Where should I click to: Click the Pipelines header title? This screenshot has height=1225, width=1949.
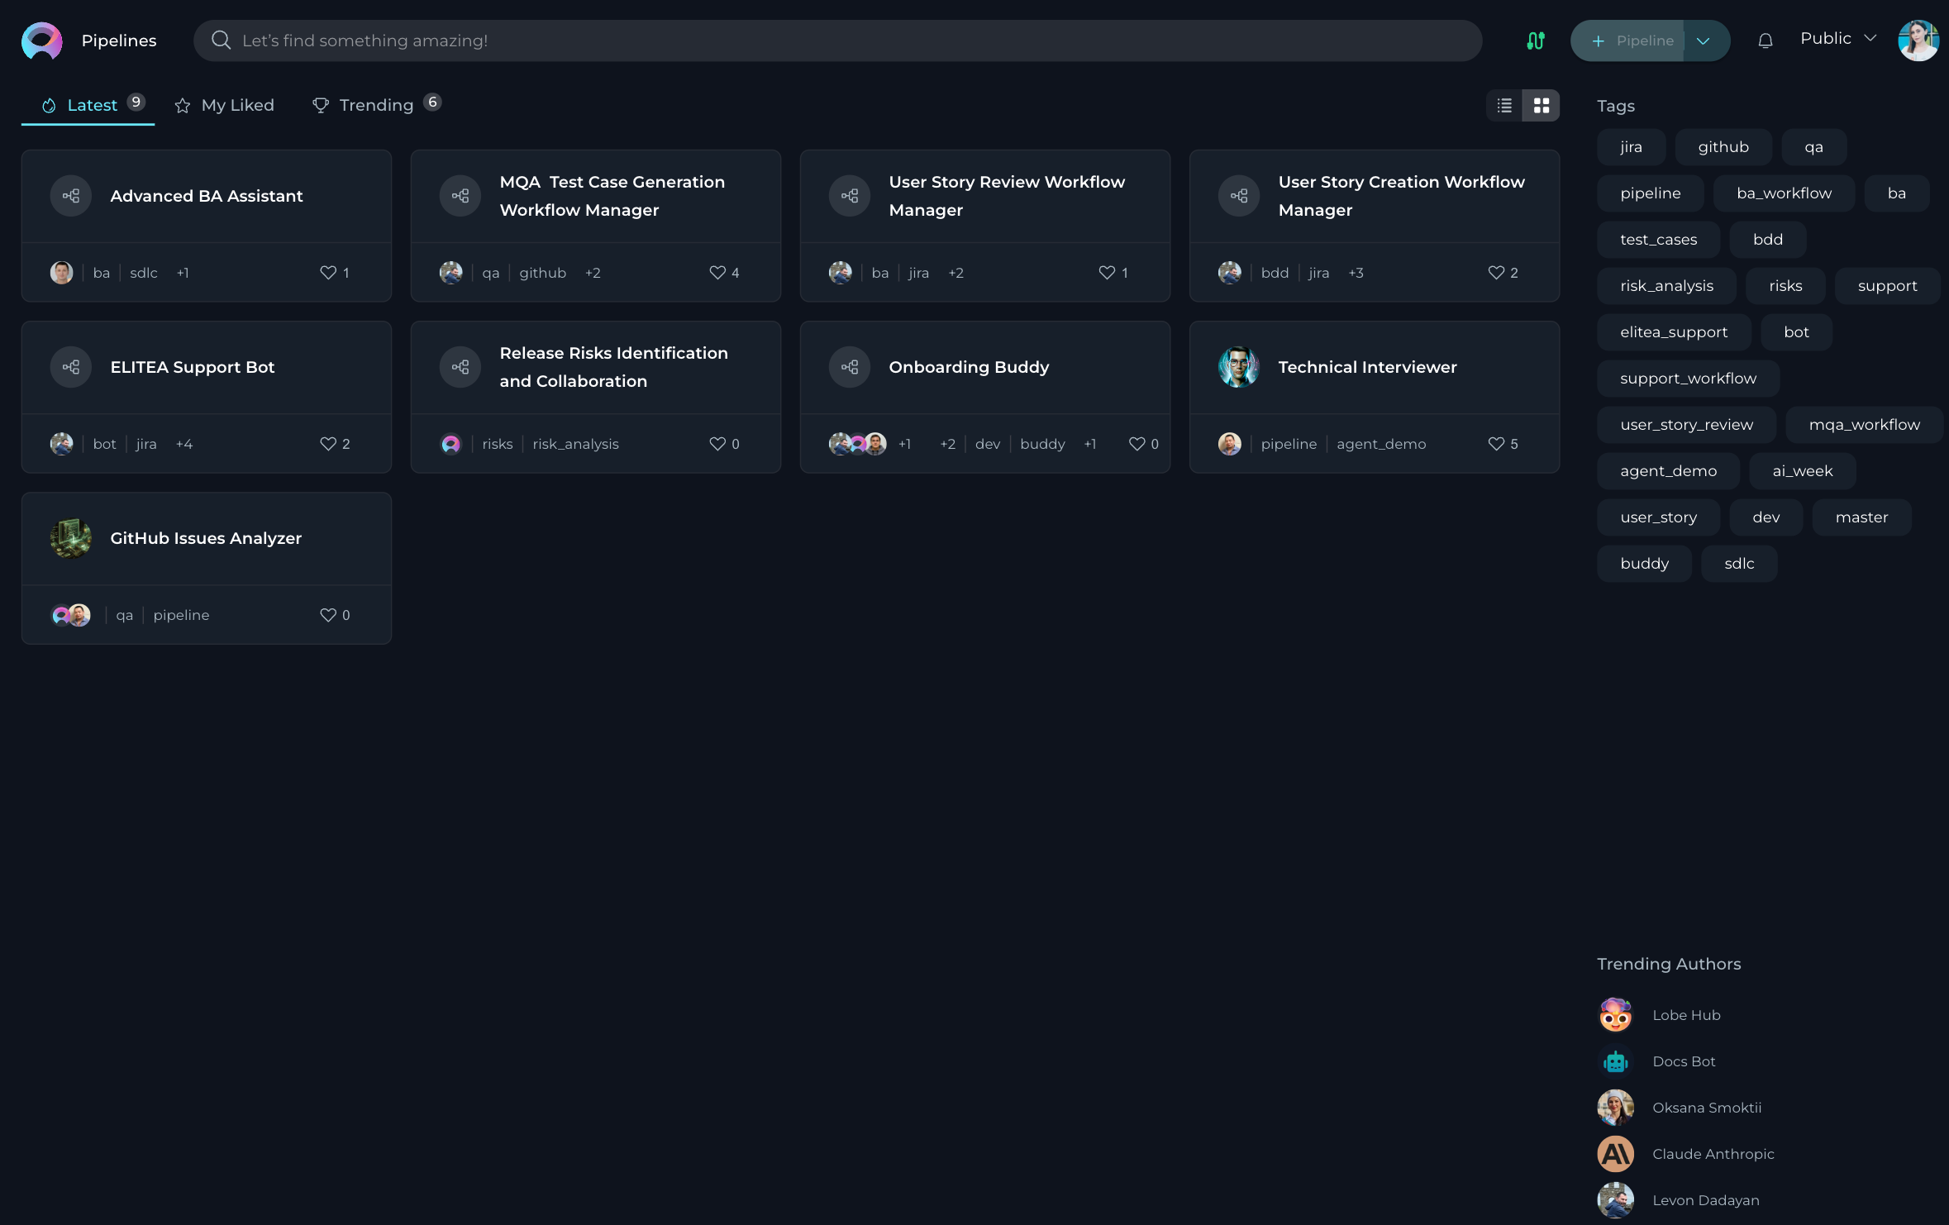tap(119, 41)
